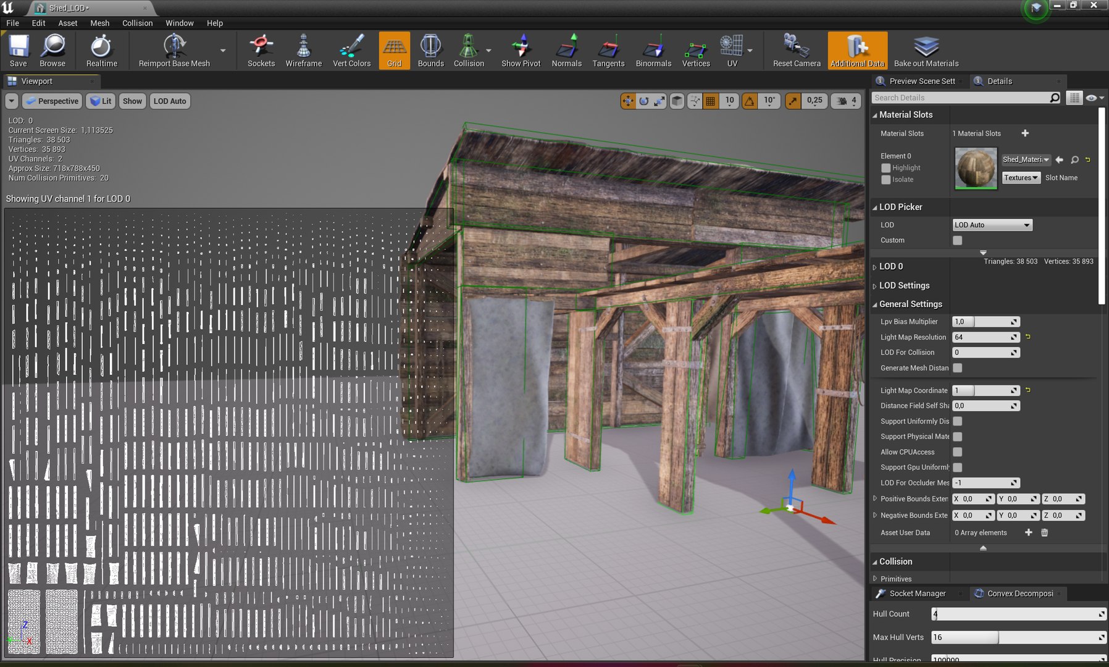
Task: Collapse Material Slots section
Action: [x=874, y=115]
